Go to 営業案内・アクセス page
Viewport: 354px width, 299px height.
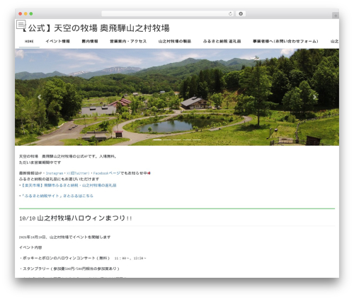click(x=128, y=41)
